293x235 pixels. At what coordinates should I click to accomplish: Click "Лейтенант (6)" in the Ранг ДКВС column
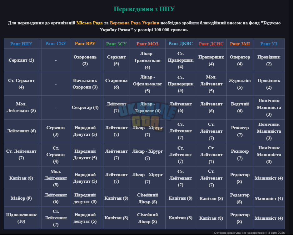click(181, 107)
